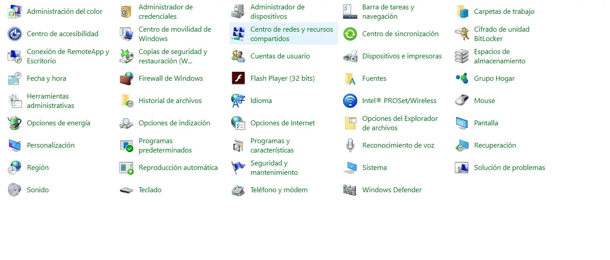Select the Barra de tareas y navegación icon
This screenshot has height=260, width=610.
click(x=350, y=12)
